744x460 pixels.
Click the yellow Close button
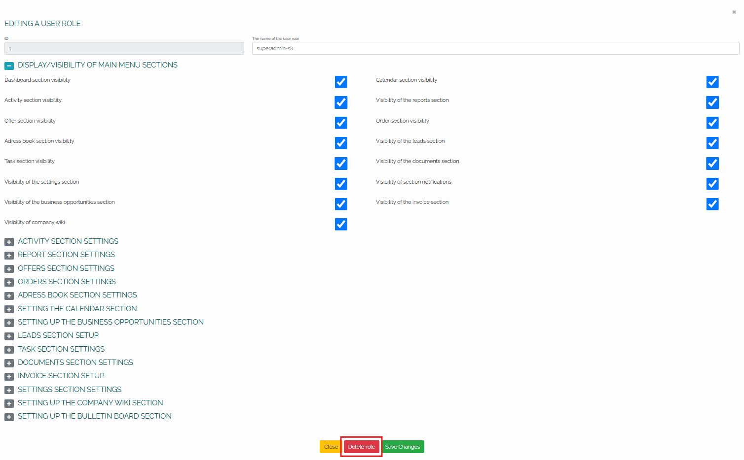(x=331, y=447)
